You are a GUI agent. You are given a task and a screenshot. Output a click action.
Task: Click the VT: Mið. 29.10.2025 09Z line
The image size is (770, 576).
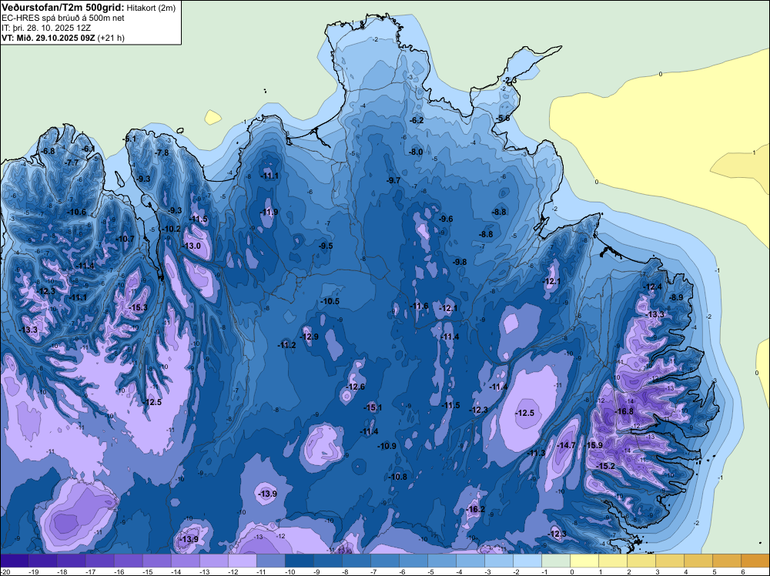pyautogui.click(x=63, y=38)
